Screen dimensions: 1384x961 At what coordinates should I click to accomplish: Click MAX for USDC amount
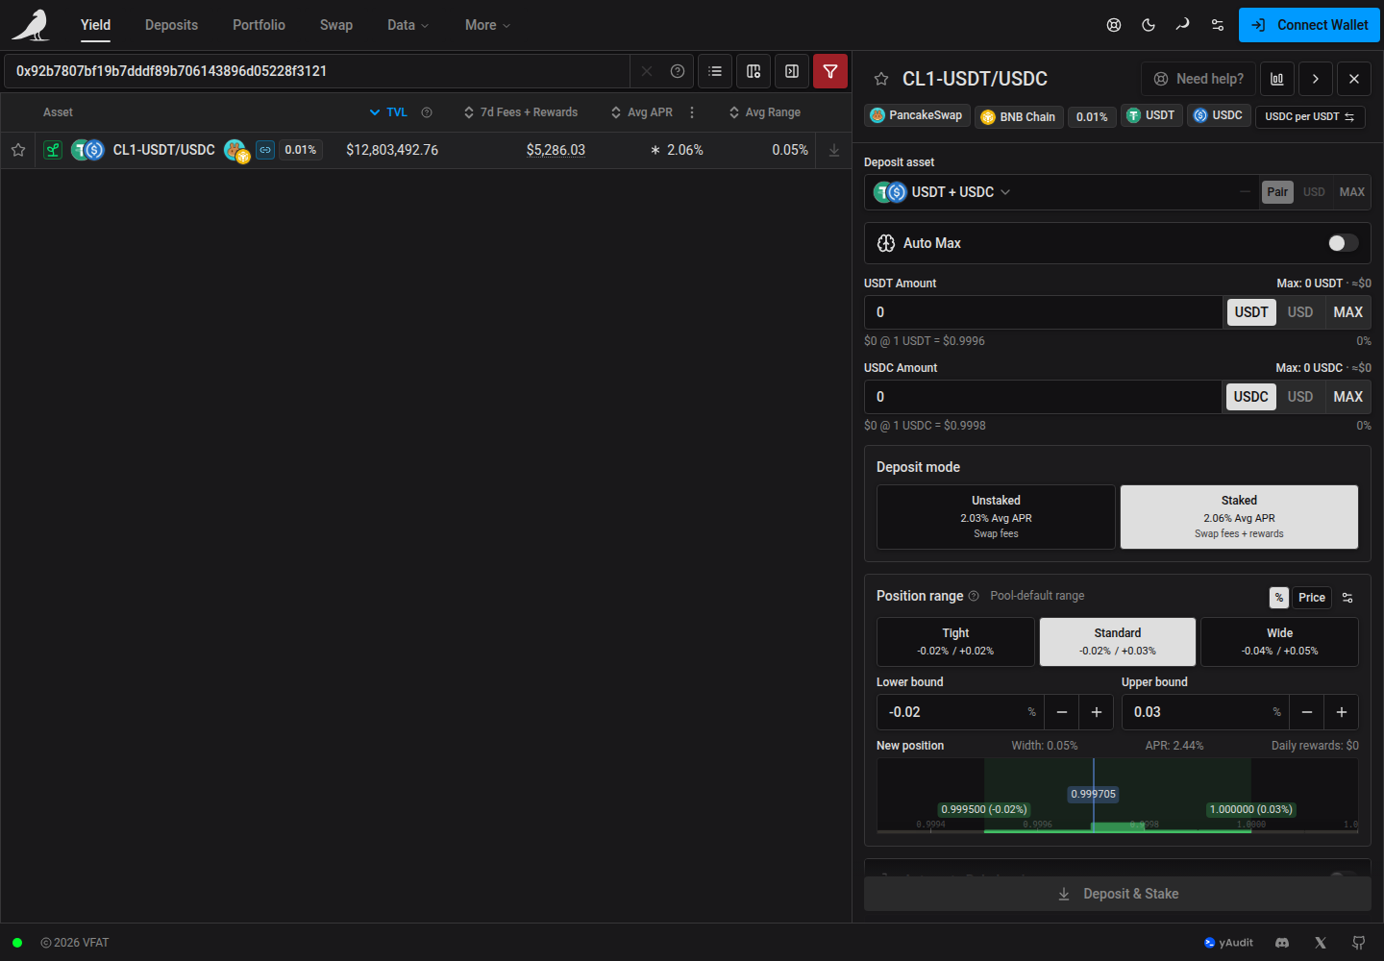[1347, 397]
